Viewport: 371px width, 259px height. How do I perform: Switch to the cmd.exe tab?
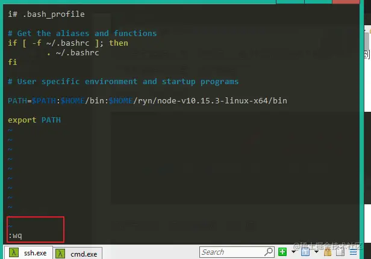pos(78,254)
